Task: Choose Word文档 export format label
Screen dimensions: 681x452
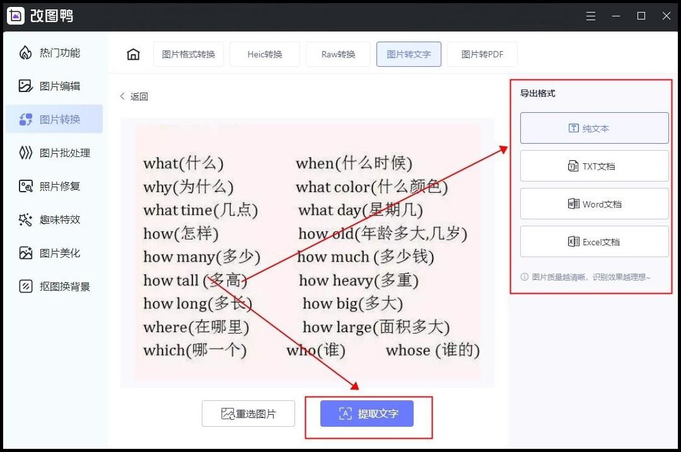Action: point(602,204)
